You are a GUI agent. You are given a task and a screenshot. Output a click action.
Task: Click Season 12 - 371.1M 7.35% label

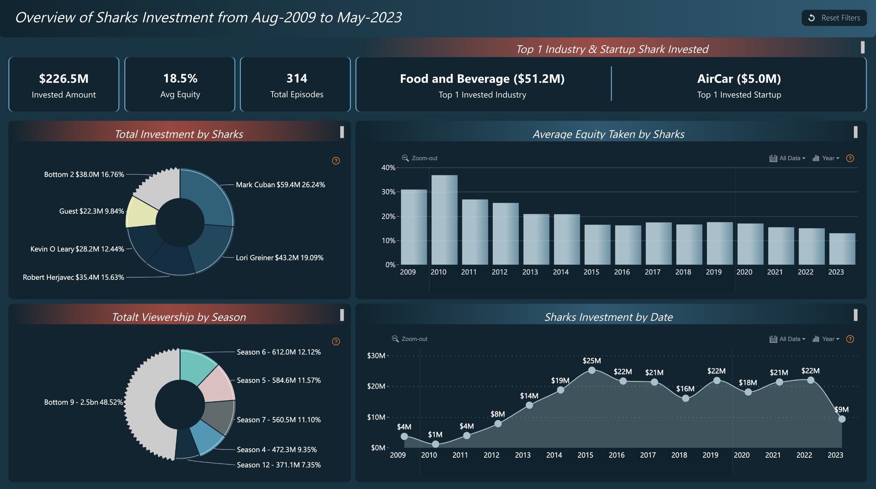tap(279, 465)
